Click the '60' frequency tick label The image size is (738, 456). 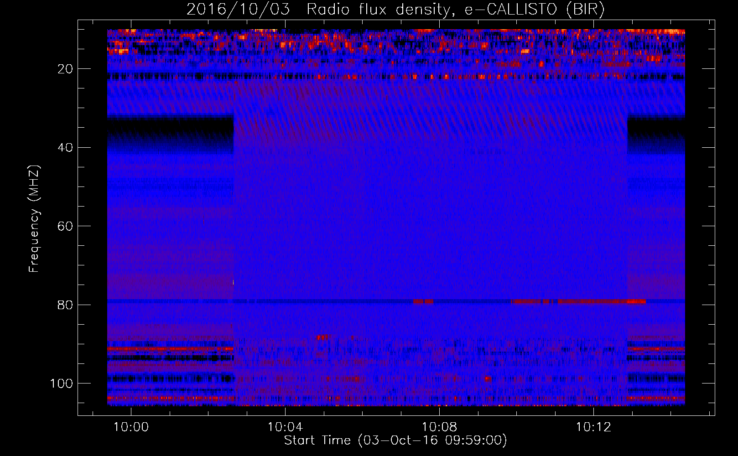[66, 227]
